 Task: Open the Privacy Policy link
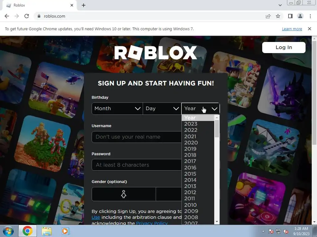click(152, 223)
